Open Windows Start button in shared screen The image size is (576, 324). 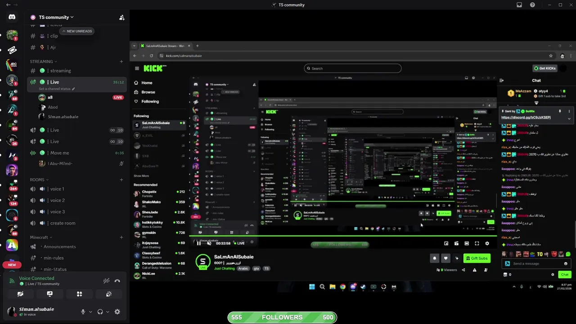(x=312, y=287)
